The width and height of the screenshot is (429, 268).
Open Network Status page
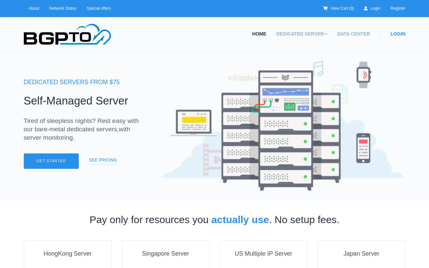pyautogui.click(x=63, y=8)
